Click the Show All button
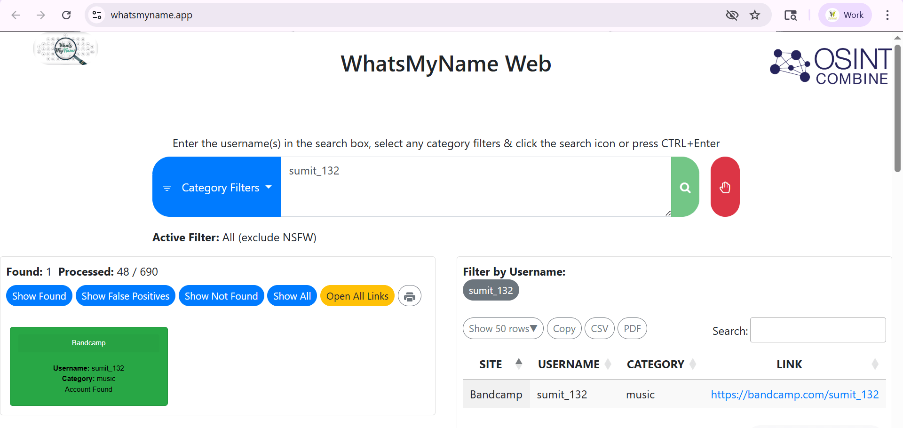This screenshot has width=903, height=428. [292, 296]
